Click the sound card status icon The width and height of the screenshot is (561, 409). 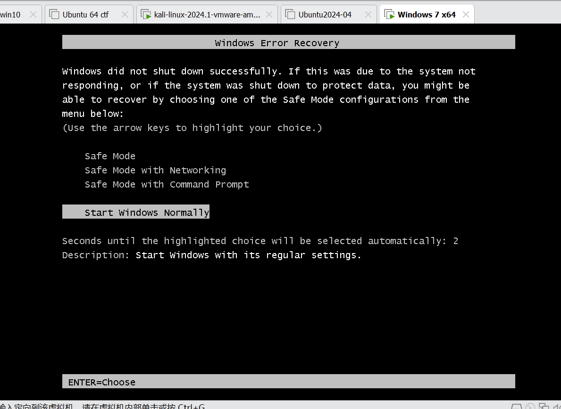click(x=557, y=407)
